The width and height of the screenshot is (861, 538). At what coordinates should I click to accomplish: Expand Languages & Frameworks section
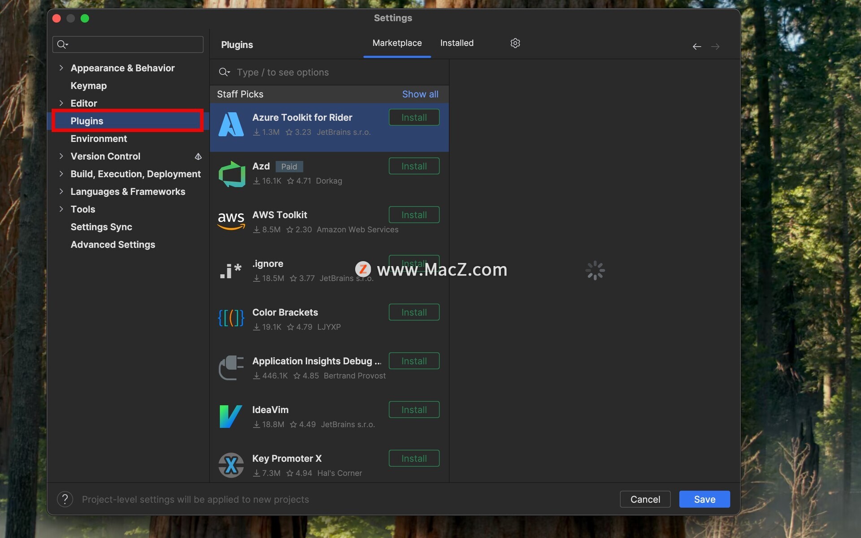click(61, 191)
